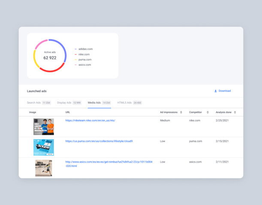Click the Competitor header label
262x205 pixels.
click(196, 112)
